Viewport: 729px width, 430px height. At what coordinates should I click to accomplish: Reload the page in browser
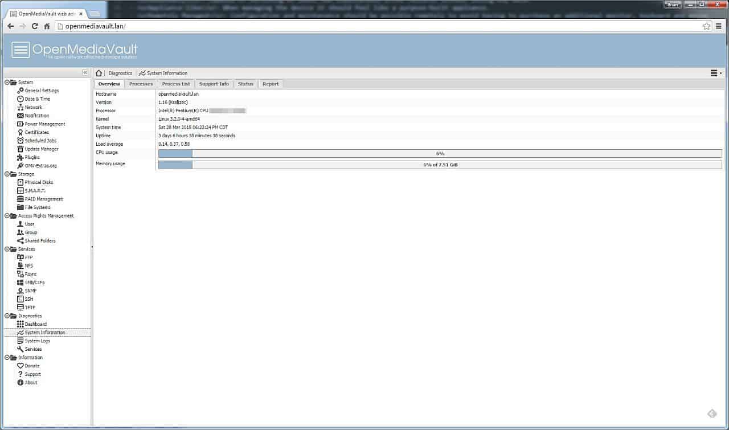[35, 26]
